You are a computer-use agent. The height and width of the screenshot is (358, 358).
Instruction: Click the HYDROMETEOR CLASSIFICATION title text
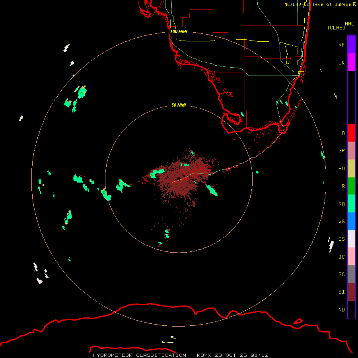pyautogui.click(x=140, y=355)
